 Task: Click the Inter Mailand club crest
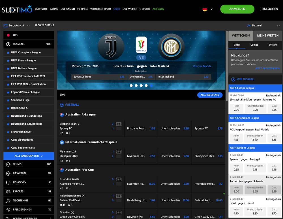click(171, 47)
